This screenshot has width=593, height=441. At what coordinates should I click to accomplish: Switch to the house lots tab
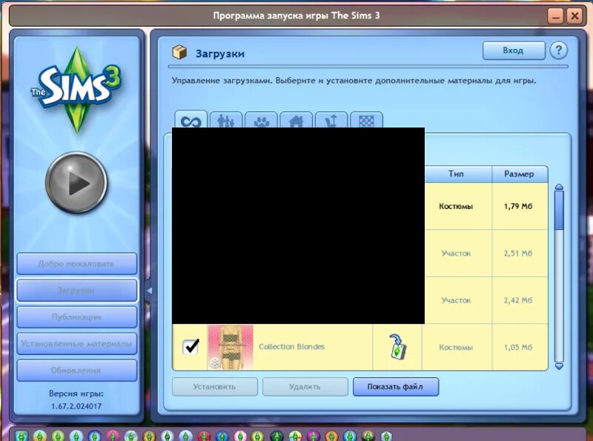click(x=296, y=120)
